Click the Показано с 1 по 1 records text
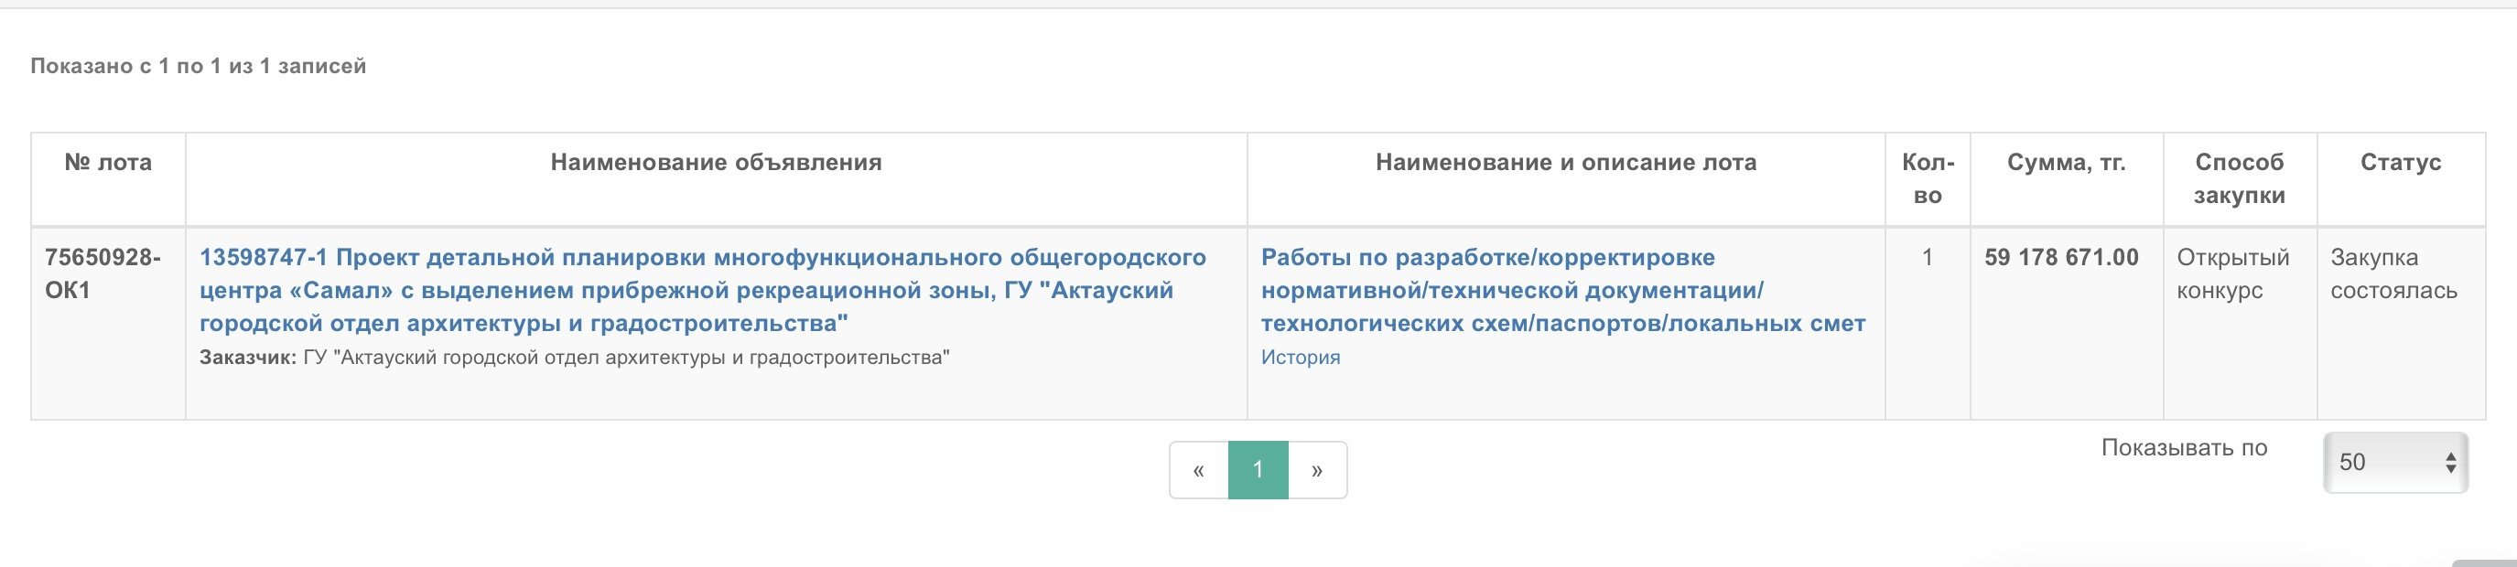This screenshot has width=2517, height=567. click(x=199, y=67)
